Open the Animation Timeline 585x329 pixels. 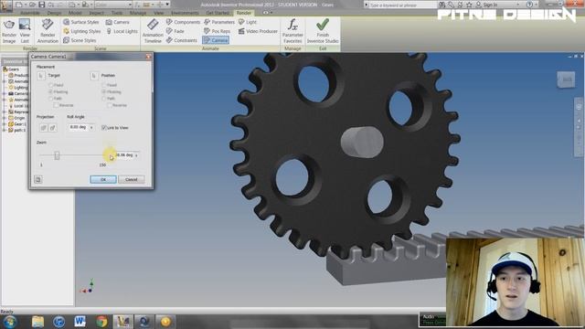153,31
